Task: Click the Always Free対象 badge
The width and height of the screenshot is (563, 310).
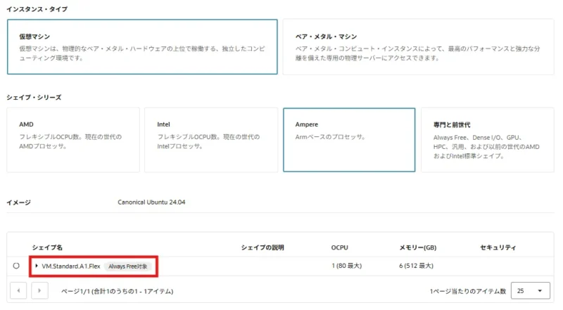Action: pos(128,266)
